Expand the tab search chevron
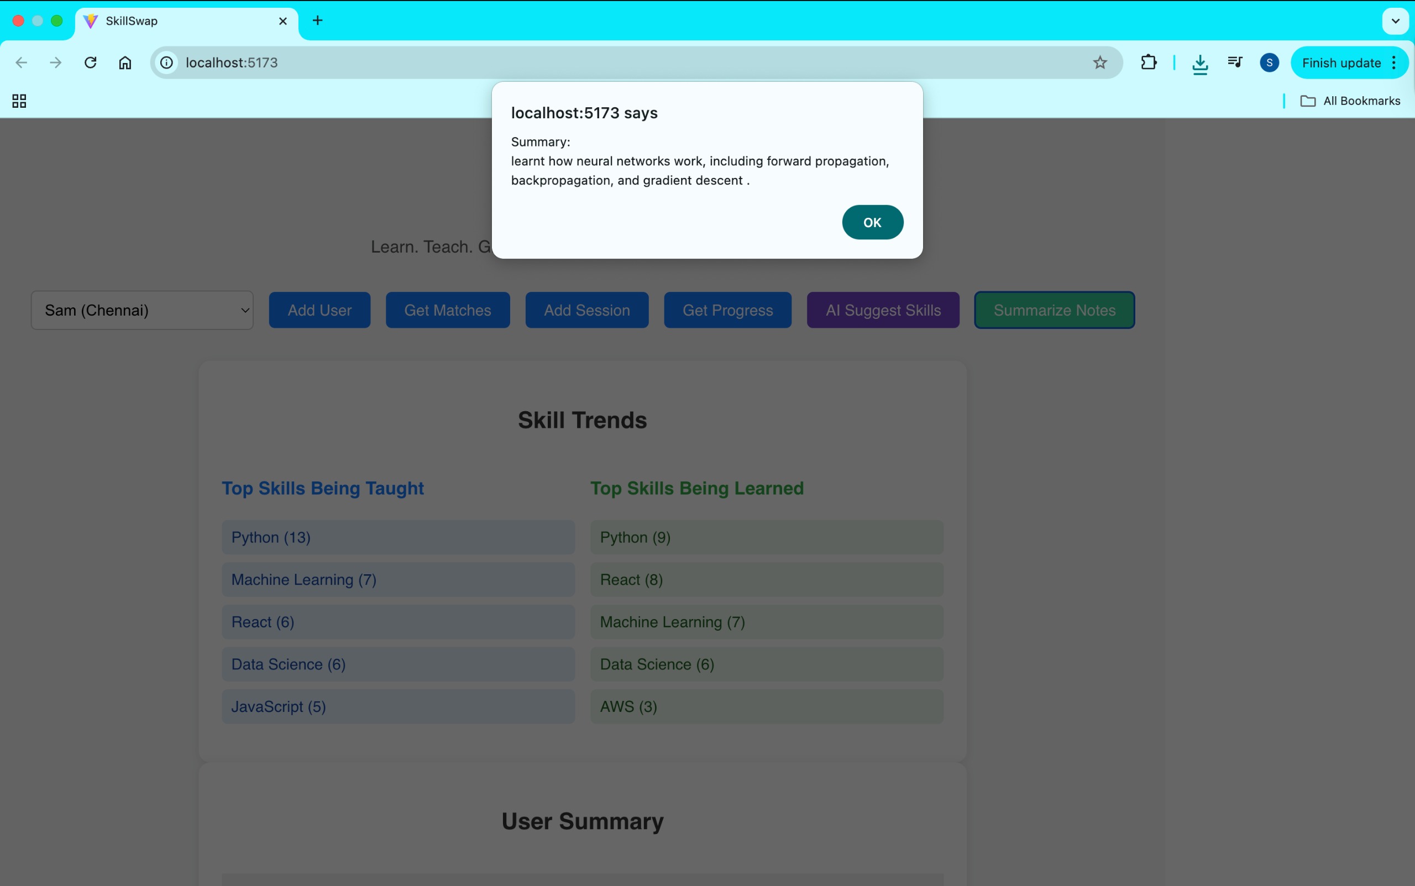Screen dimensions: 1415x886 tap(1395, 21)
